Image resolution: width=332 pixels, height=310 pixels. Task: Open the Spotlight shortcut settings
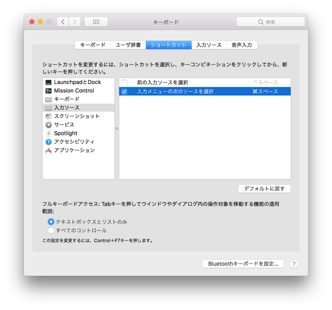coord(65,133)
